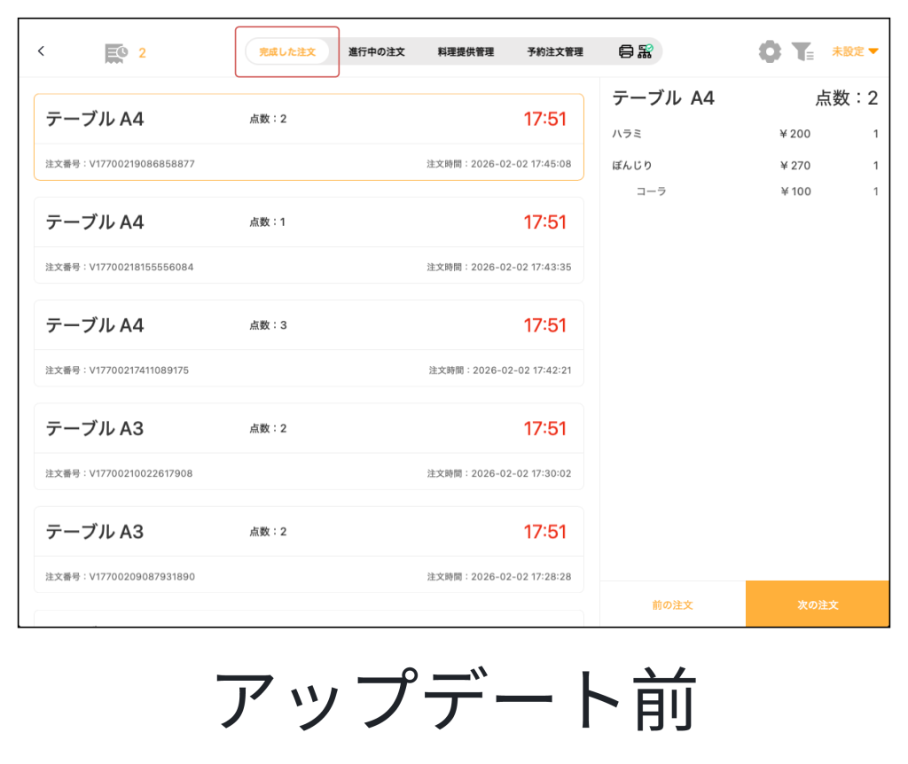Select the テーブル A4 order with 点数 3
This screenshot has height=764, width=908.
click(309, 343)
